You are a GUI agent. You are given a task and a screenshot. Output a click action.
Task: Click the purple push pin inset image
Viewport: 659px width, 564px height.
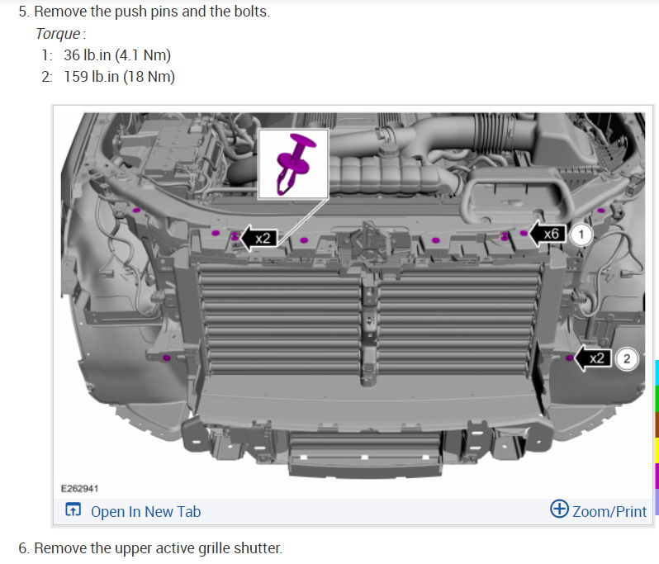click(293, 164)
